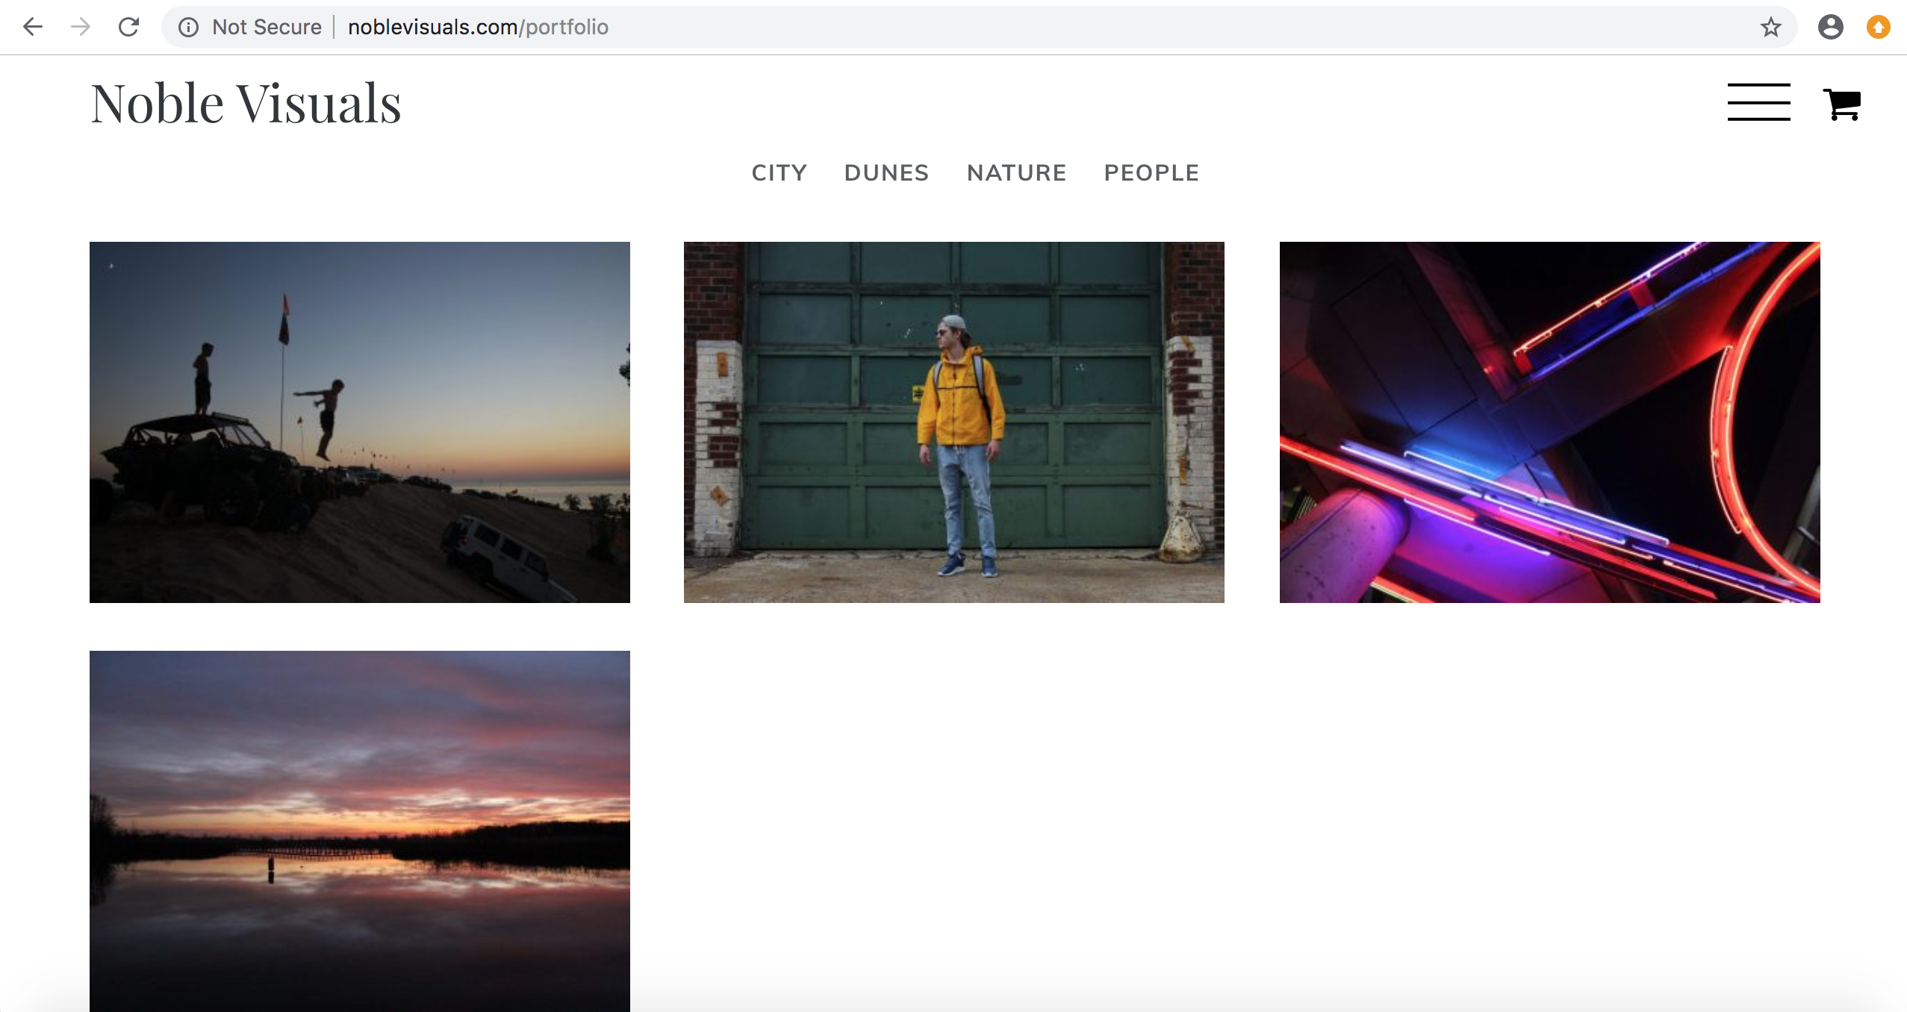Image resolution: width=1907 pixels, height=1012 pixels.
Task: Select the DUNES category
Action: [x=886, y=172]
